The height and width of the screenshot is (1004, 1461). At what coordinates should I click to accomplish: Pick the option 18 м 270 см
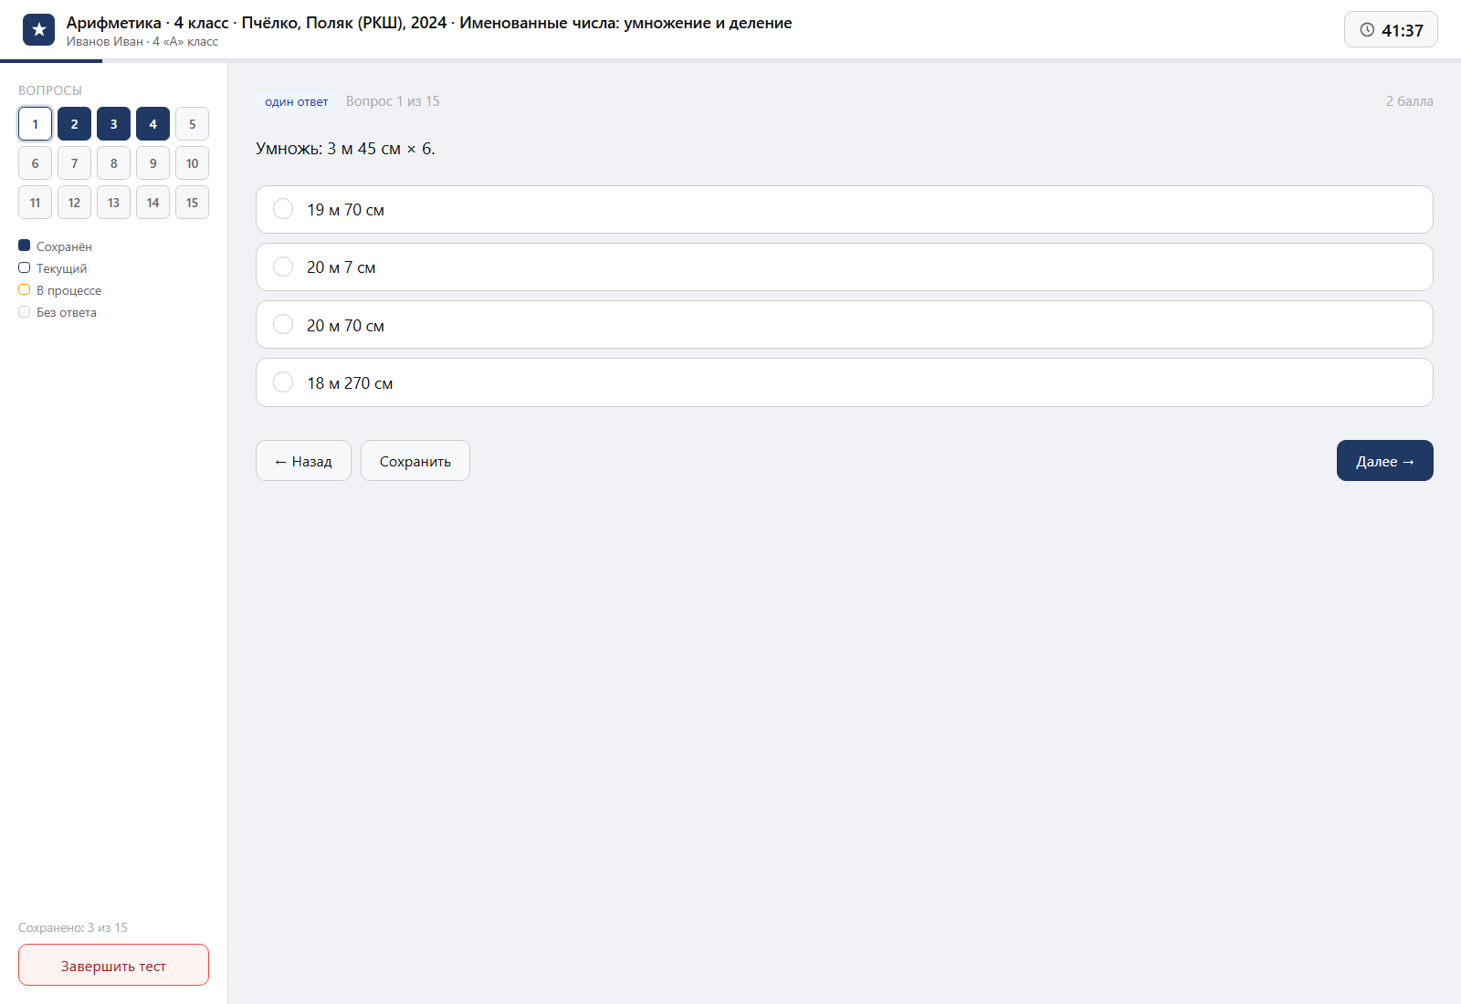click(844, 382)
